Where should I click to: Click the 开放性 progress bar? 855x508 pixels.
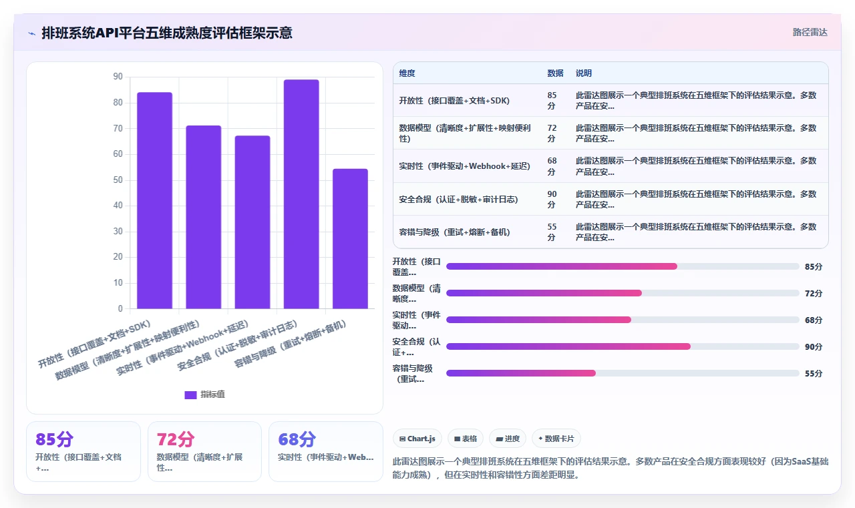623,266
